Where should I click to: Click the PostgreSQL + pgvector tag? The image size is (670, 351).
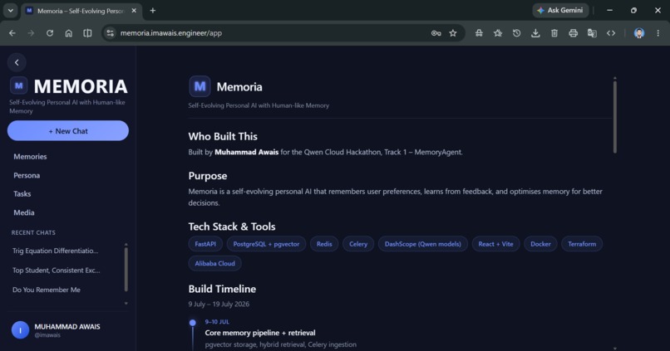coord(266,244)
